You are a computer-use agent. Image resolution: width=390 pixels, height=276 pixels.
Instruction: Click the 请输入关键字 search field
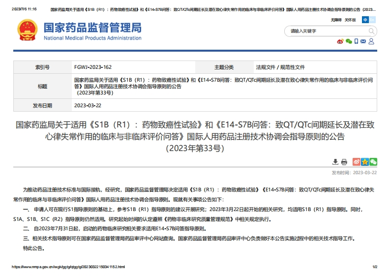point(325,31)
